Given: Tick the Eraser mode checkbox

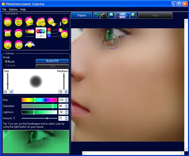Looking at the screenshot, I should (x=6, y=65).
